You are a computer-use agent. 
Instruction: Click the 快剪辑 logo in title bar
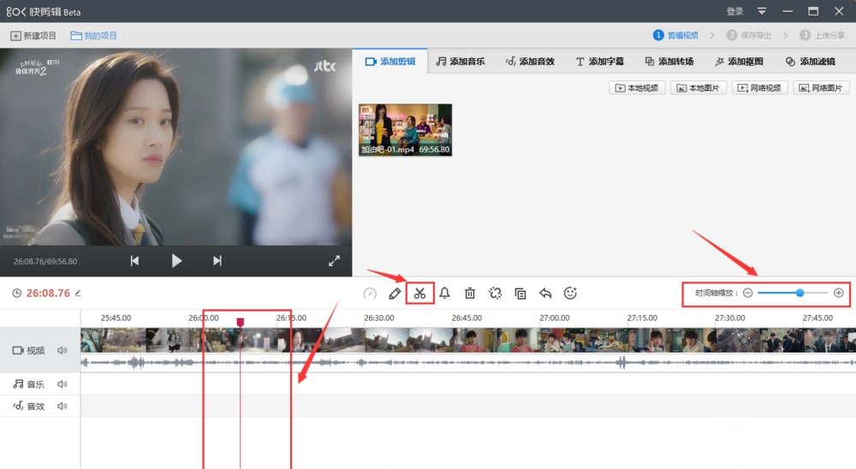click(43, 11)
